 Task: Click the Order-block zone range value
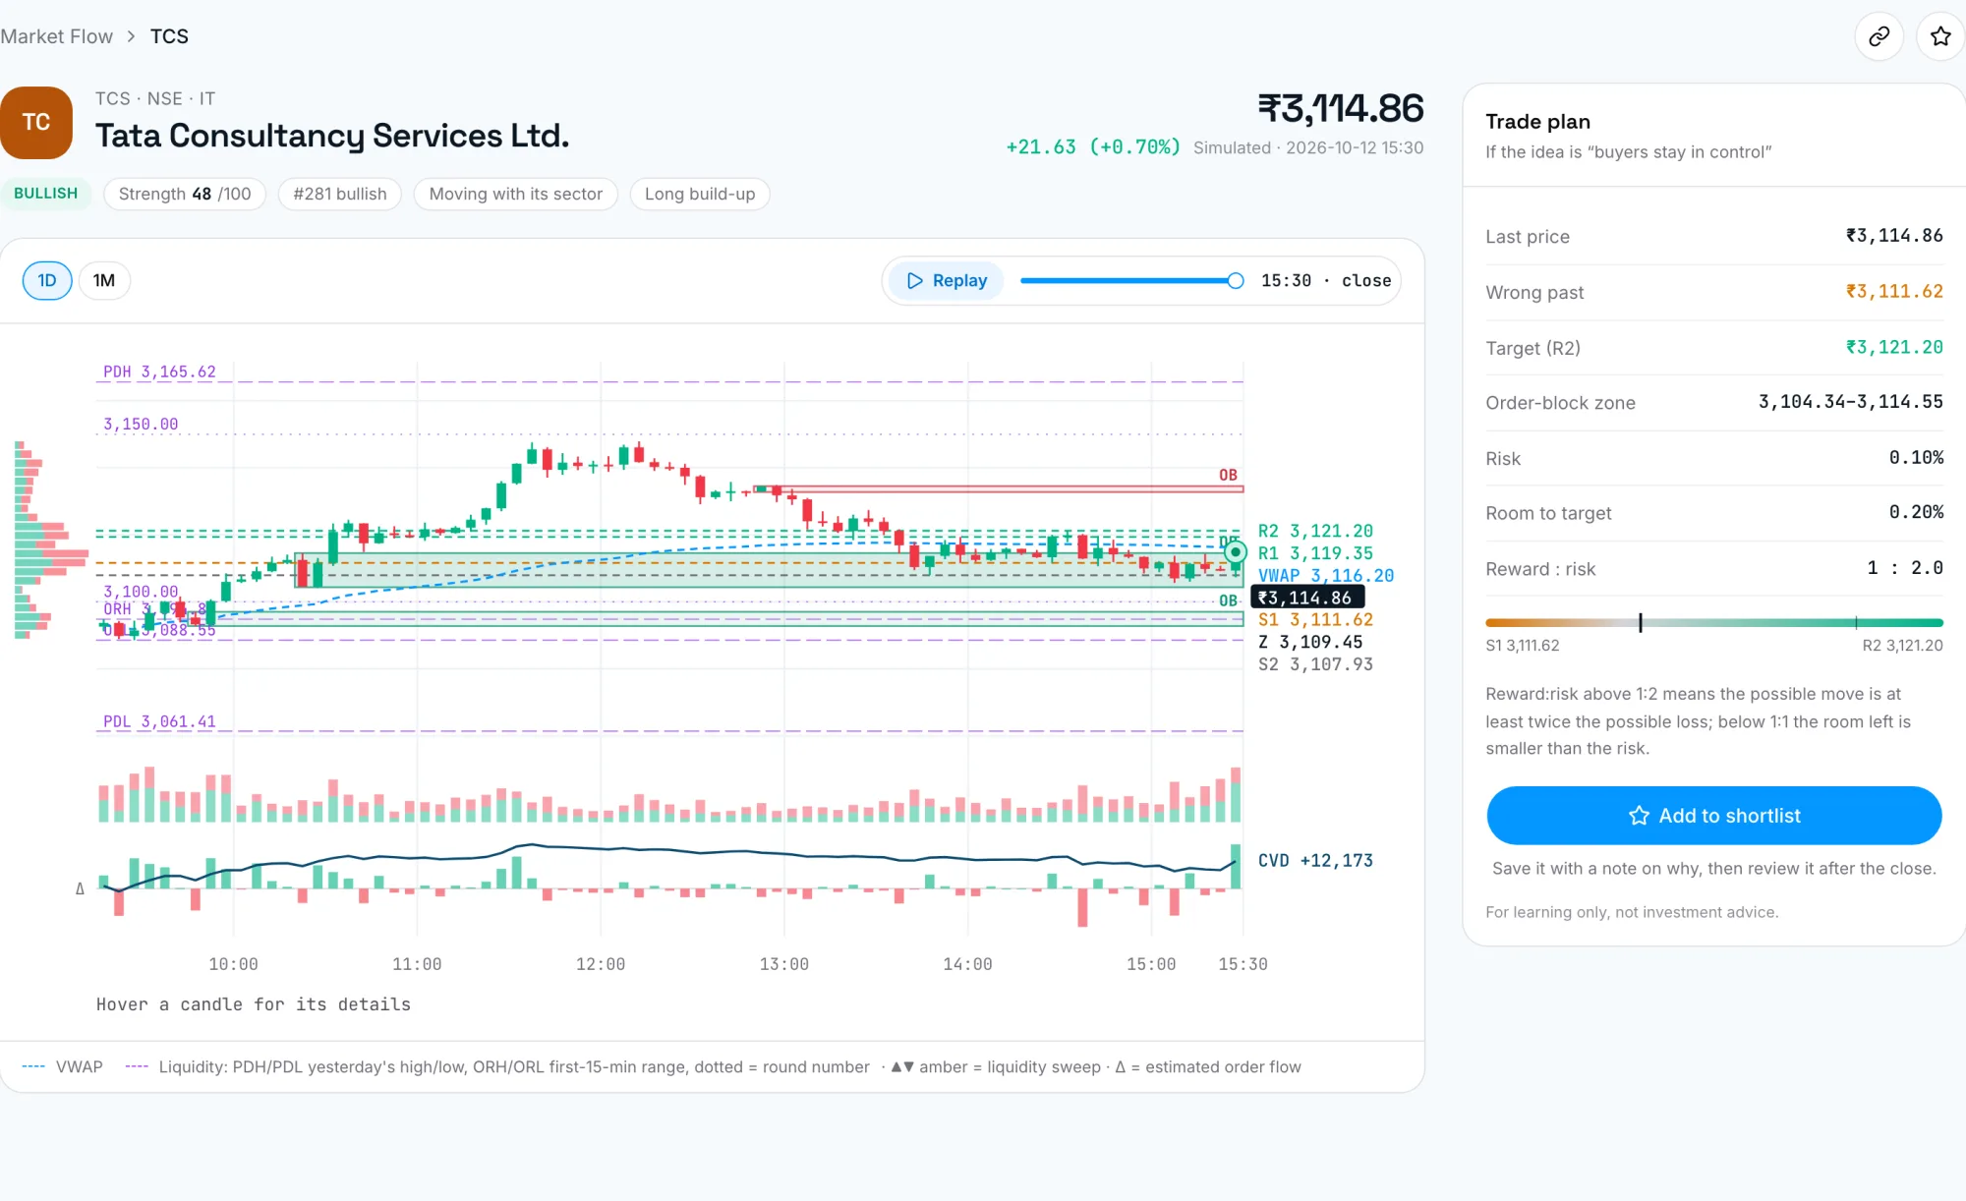[x=1850, y=402]
